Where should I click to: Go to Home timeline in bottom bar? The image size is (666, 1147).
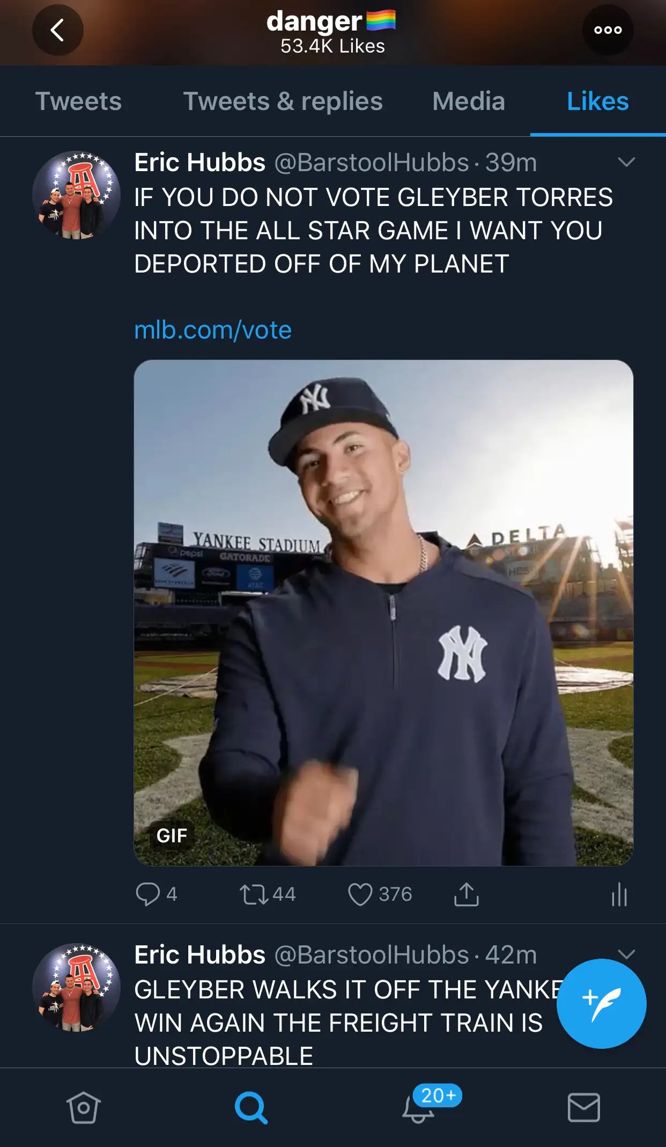tap(83, 1107)
